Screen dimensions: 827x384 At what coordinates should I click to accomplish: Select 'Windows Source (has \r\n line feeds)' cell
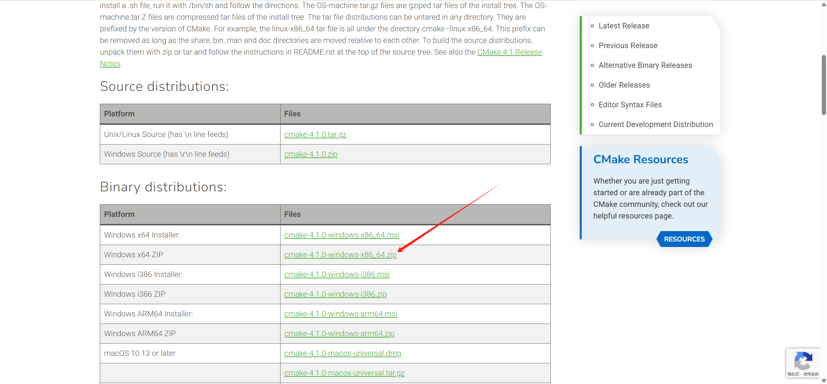[x=190, y=154]
